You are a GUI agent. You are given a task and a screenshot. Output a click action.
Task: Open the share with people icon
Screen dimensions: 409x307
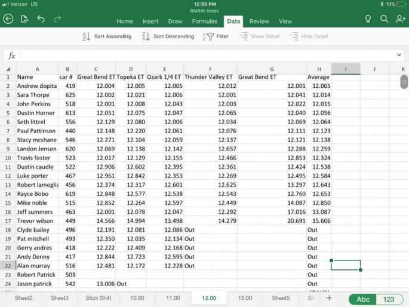click(x=401, y=19)
